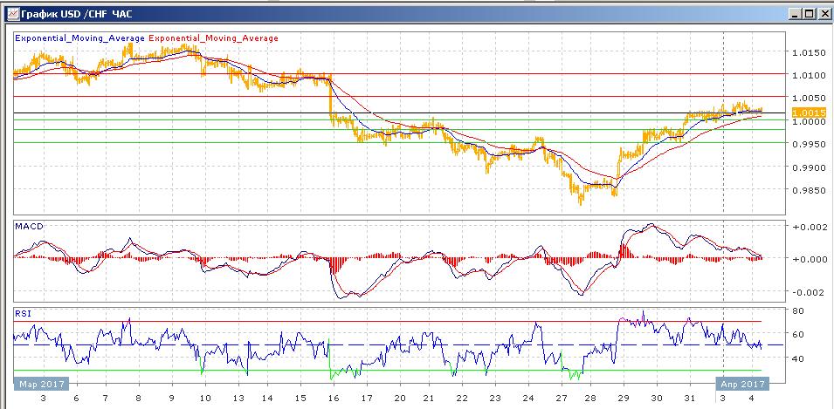The height and width of the screenshot is (409, 834).
Task: Minimize the USD/CHF chart window
Action: pos(796,14)
